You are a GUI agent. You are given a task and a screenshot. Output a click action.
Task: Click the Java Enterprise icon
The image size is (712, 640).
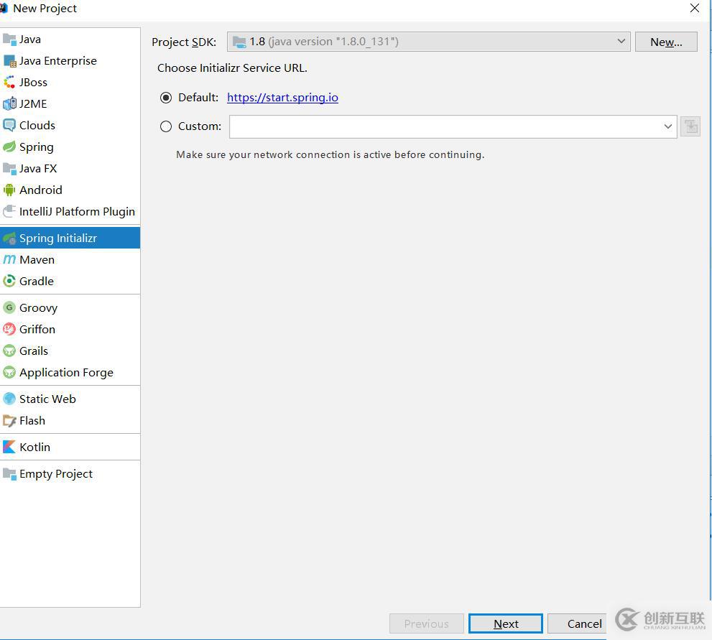(x=9, y=61)
